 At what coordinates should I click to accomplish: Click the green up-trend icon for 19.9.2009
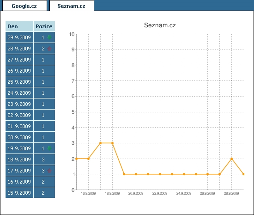[49, 148]
